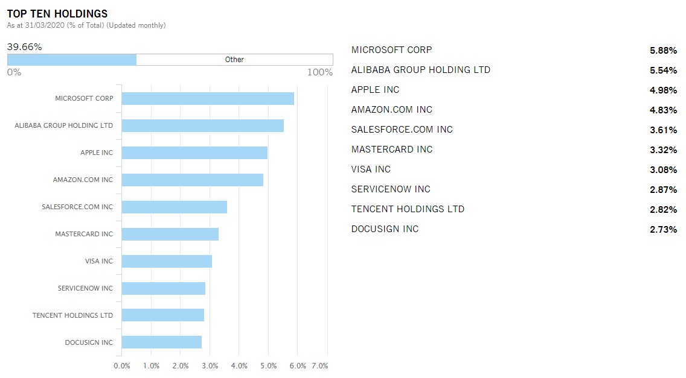Click Microsoft Corp in the right-hand list
This screenshot has width=686, height=378.
click(x=391, y=50)
